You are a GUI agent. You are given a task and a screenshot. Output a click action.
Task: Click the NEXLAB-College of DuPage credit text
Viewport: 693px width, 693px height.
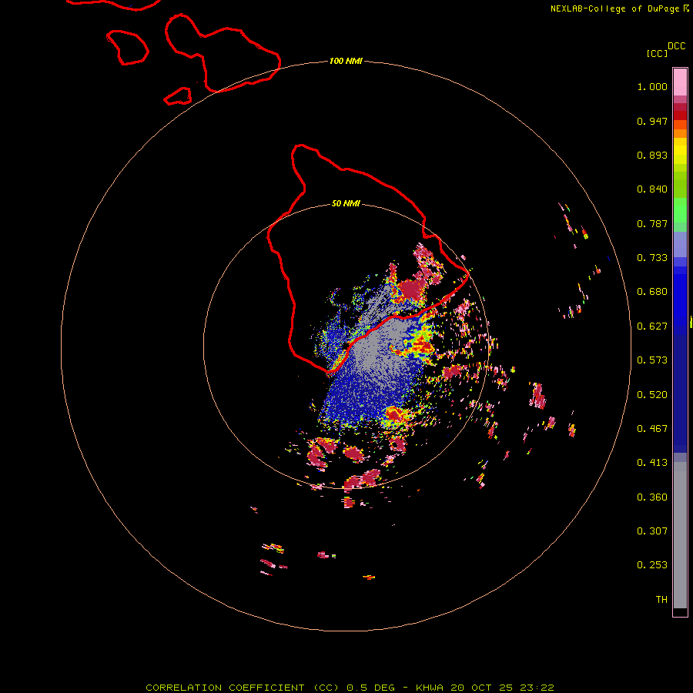click(614, 8)
